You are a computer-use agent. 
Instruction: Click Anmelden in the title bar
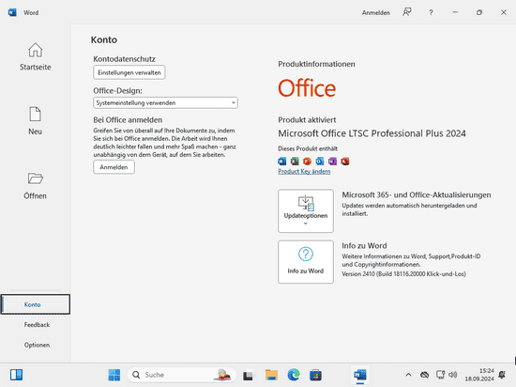(376, 12)
